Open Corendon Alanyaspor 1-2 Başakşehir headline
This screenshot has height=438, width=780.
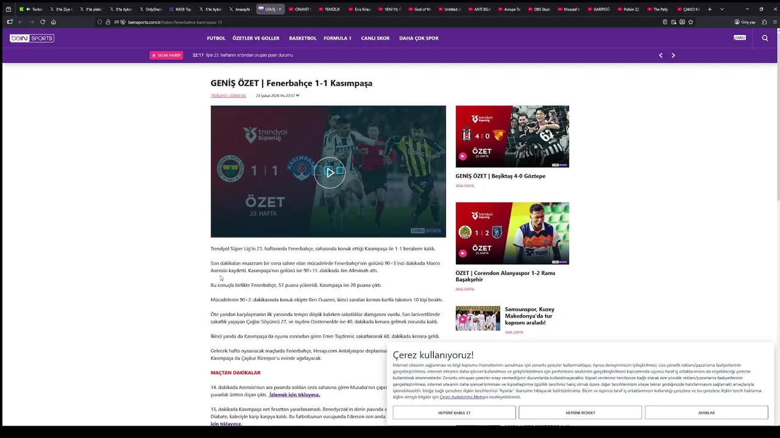pyautogui.click(x=505, y=276)
